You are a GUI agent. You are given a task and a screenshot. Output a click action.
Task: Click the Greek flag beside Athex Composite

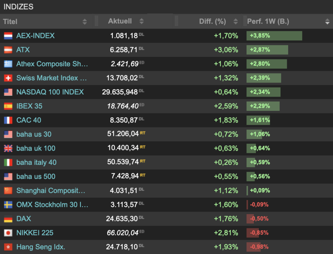(x=8, y=64)
